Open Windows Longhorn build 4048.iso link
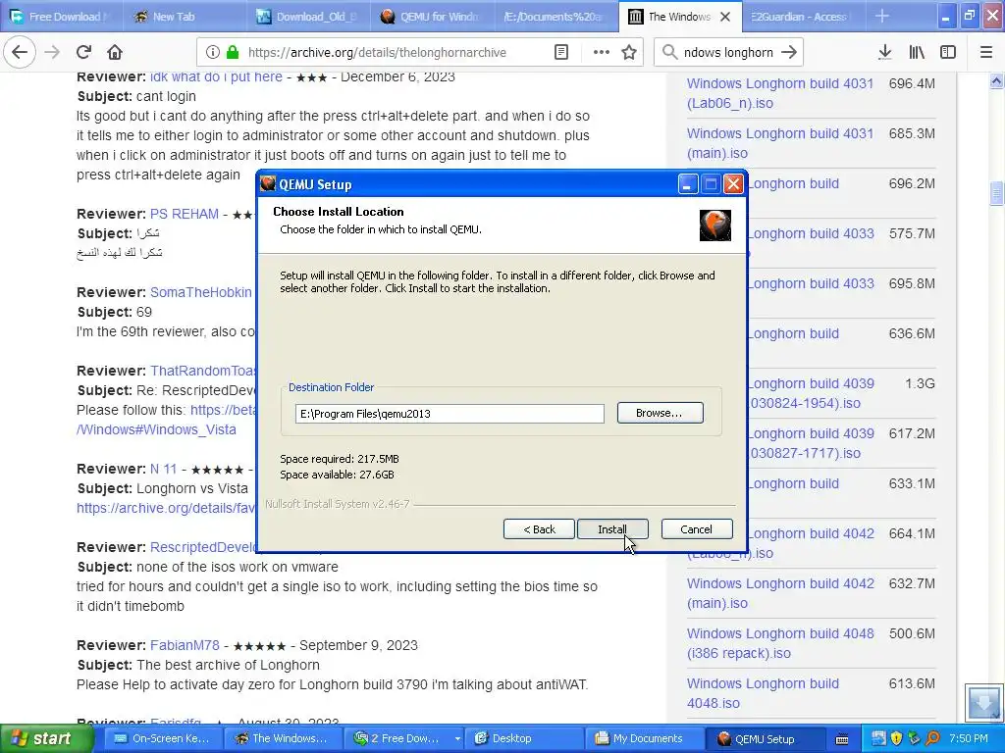 point(763,693)
